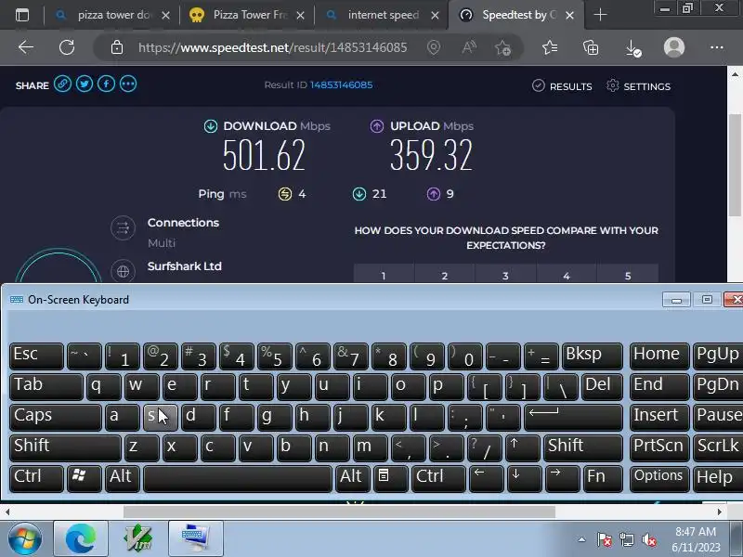Image resolution: width=743 pixels, height=557 pixels.
Task: Toggle the left Ctrl key on keyboard
Action: 36,478
